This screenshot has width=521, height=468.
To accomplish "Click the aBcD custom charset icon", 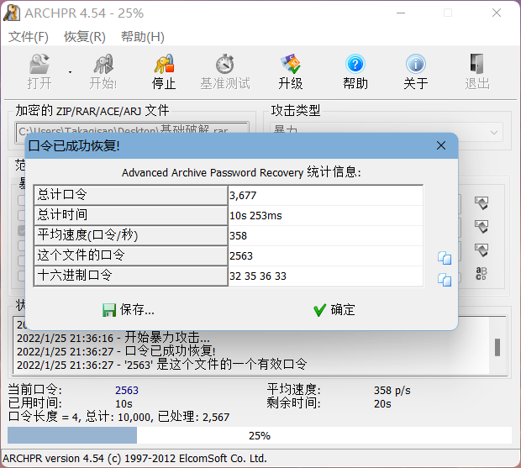I will pos(482,273).
